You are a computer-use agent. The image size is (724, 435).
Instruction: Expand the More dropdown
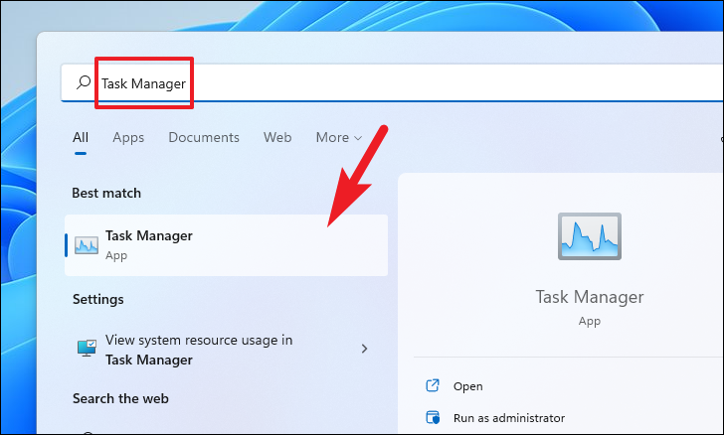[338, 137]
